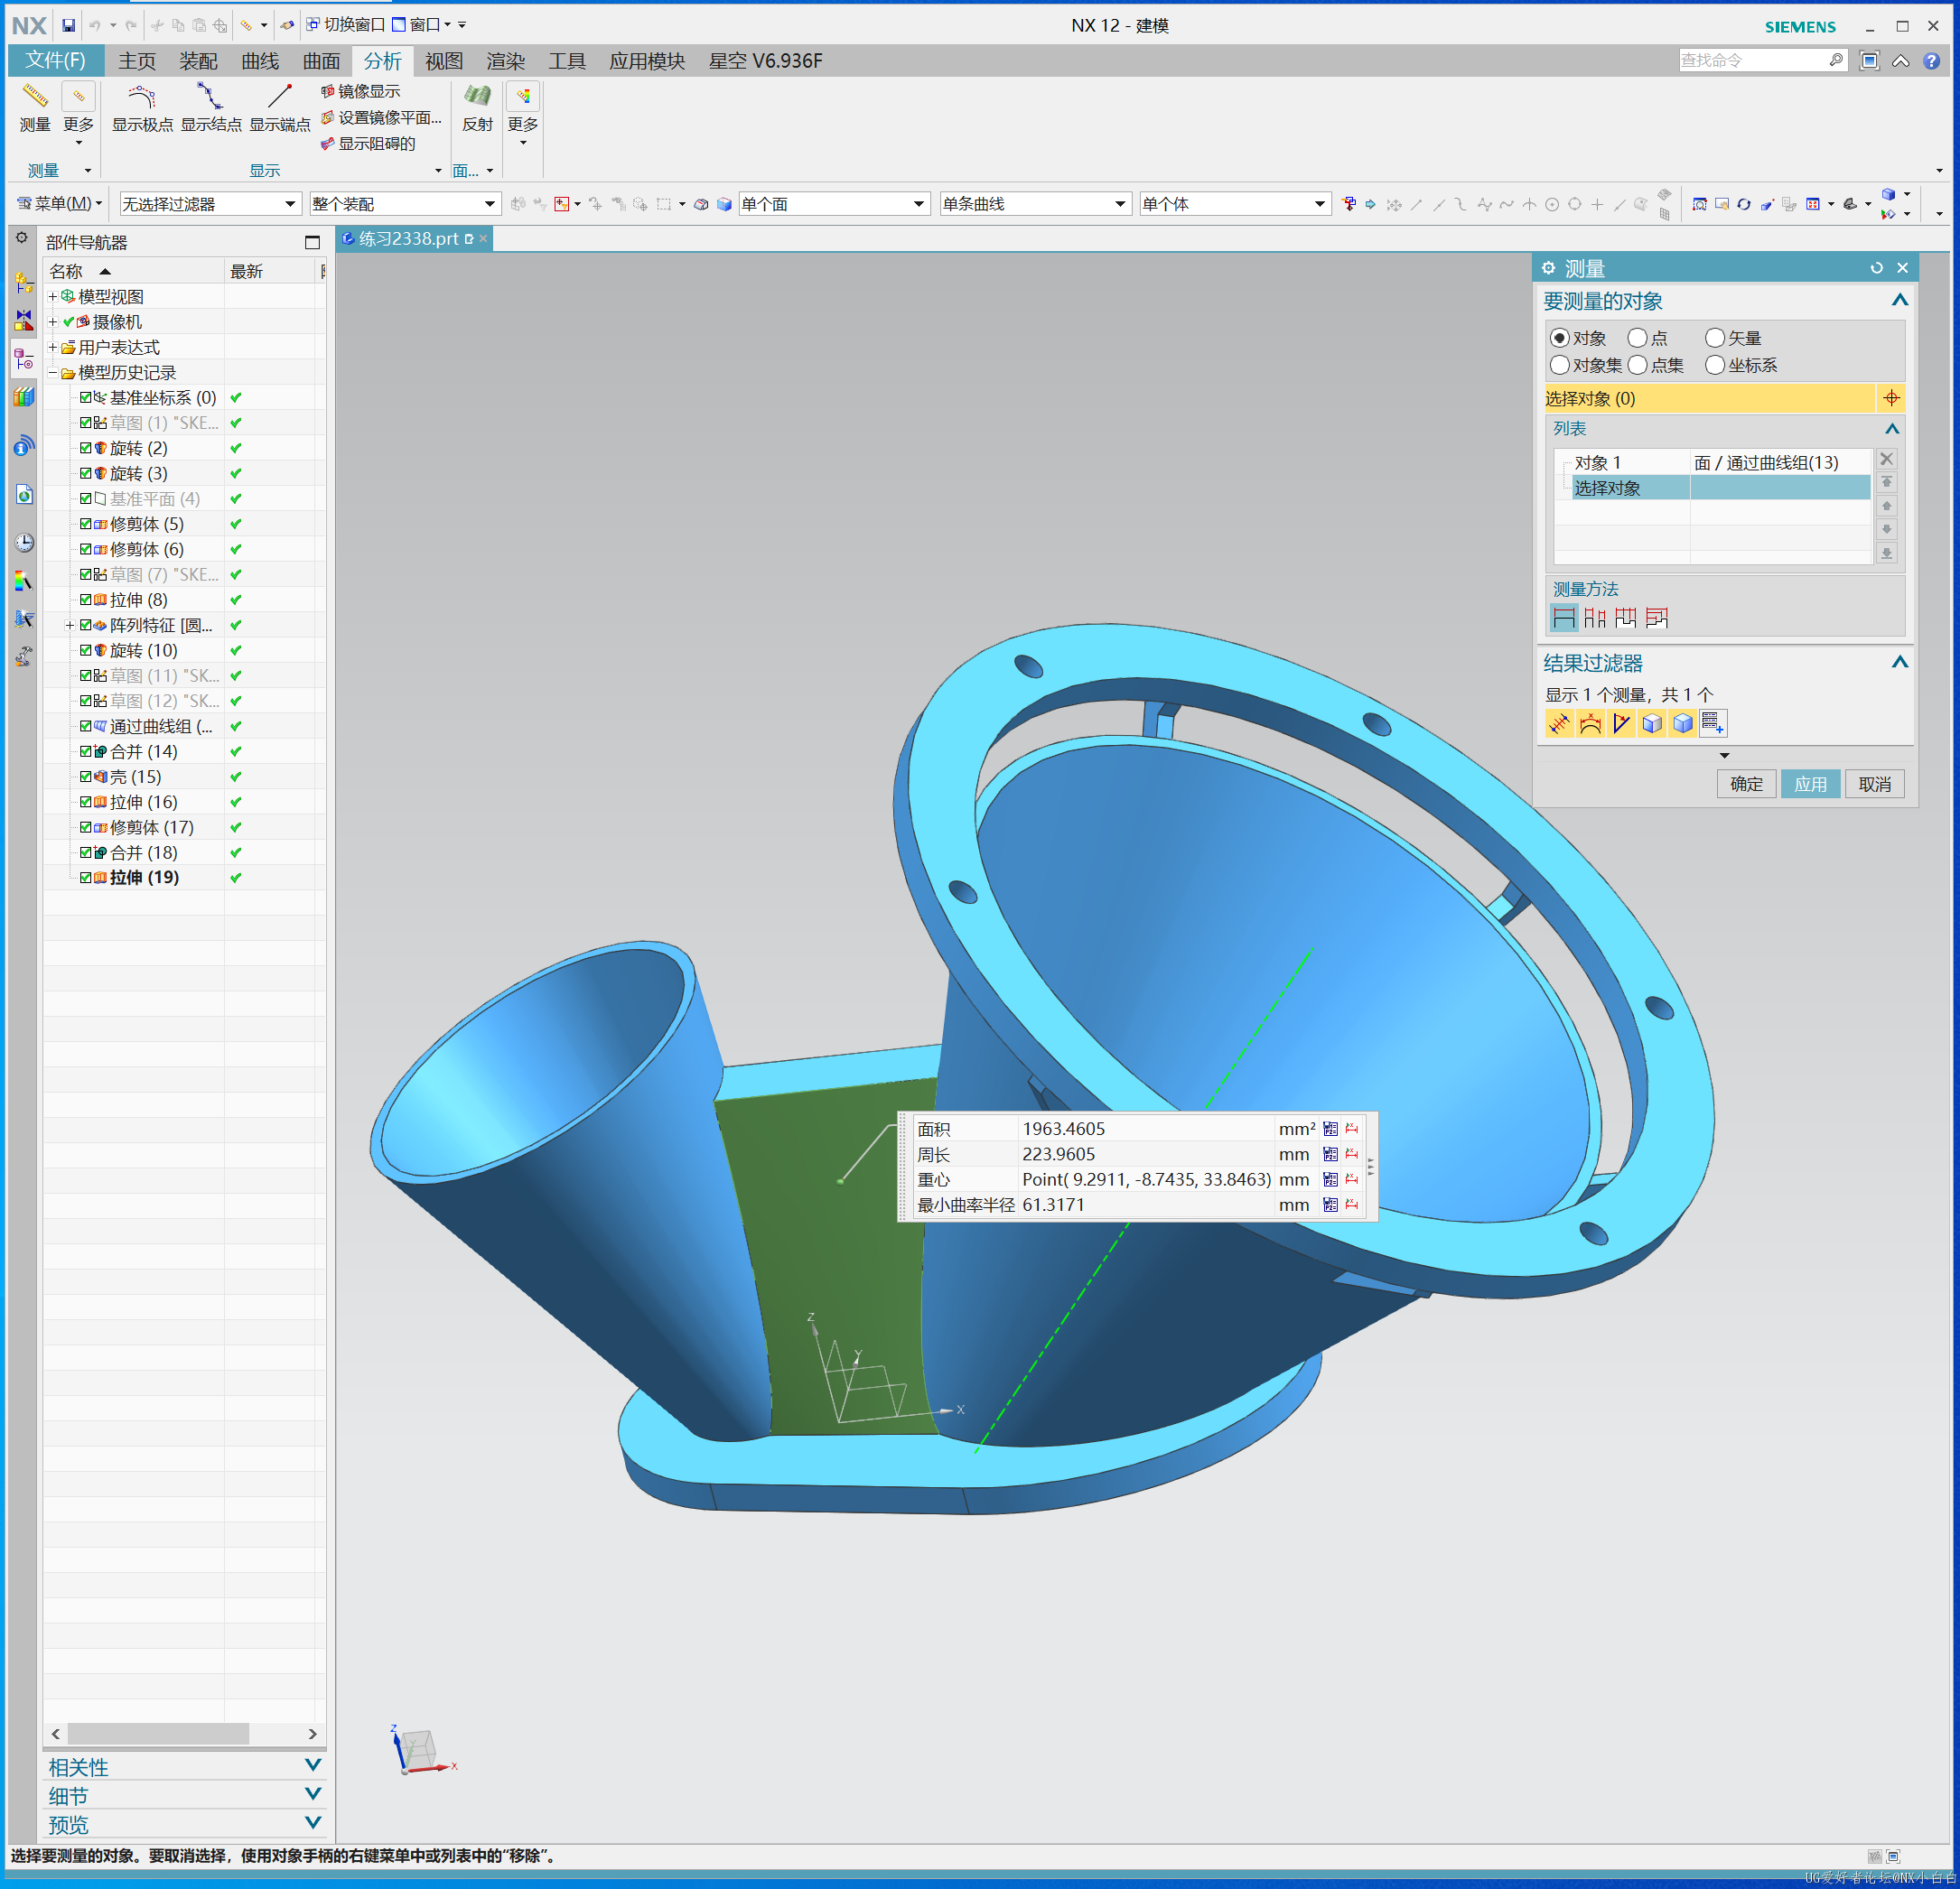Click the save icon in title bar
Screen dimensions: 1960x1889
click(68, 25)
